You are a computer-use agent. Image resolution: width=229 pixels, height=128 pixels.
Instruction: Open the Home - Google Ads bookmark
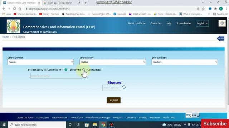(165, 14)
